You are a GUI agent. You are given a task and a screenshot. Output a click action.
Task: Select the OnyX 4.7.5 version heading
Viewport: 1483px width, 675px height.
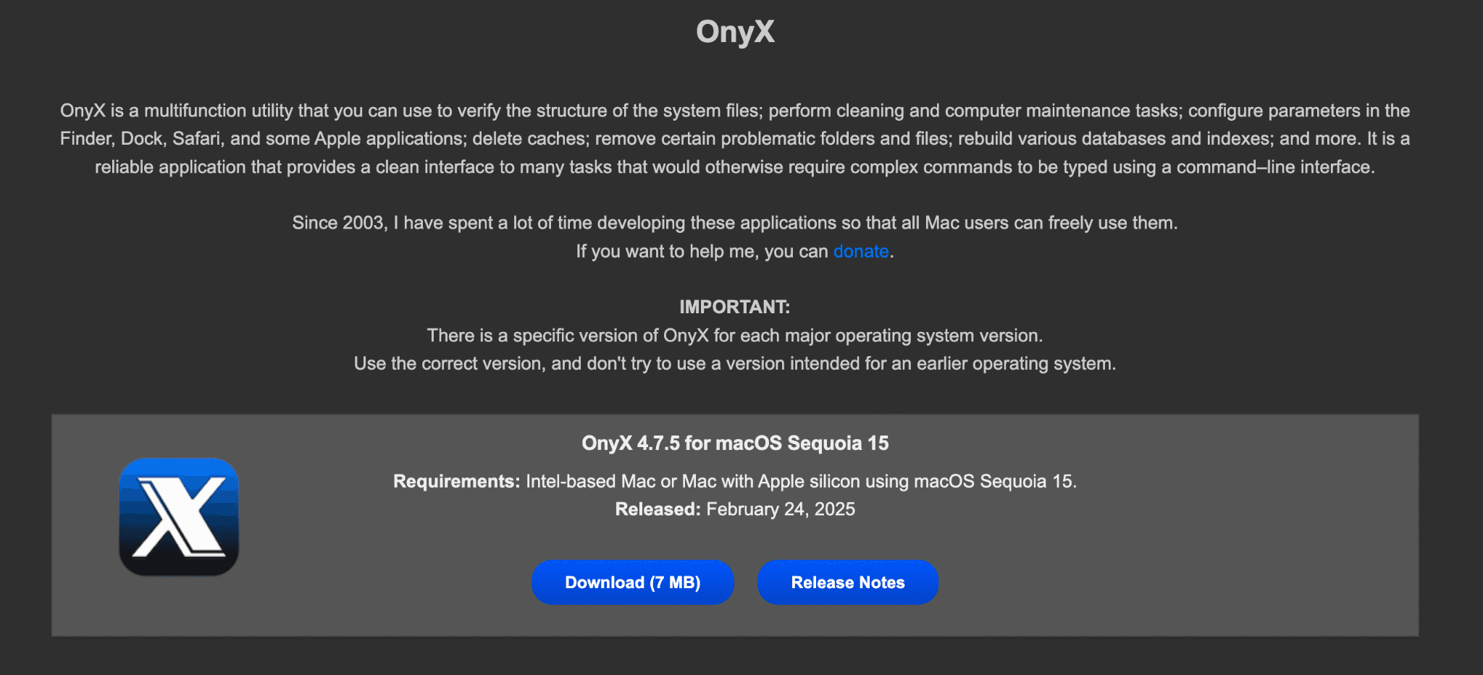tap(735, 443)
